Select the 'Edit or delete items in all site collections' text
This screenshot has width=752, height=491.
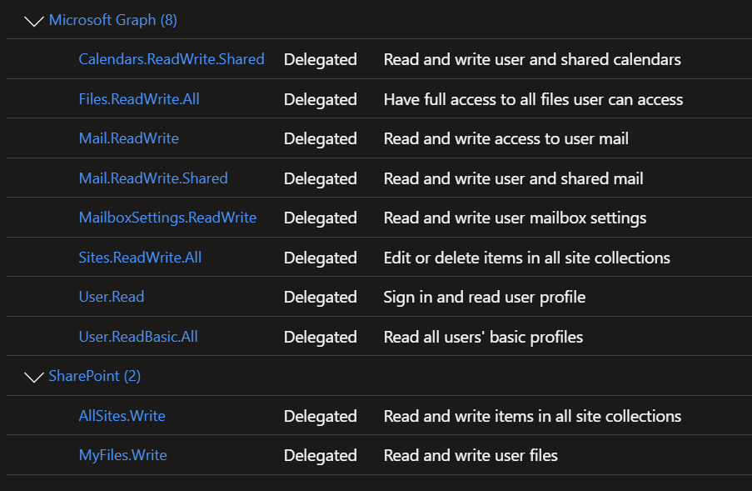point(527,258)
